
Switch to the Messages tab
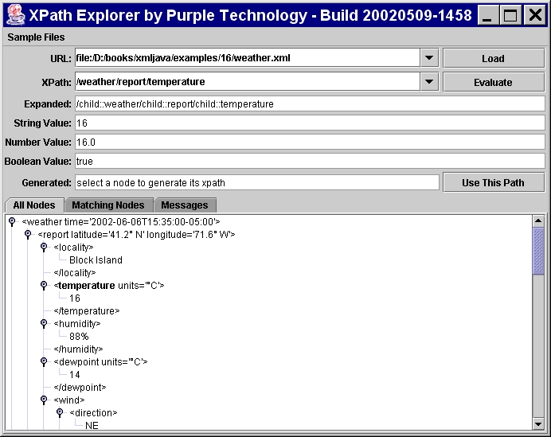(x=185, y=205)
